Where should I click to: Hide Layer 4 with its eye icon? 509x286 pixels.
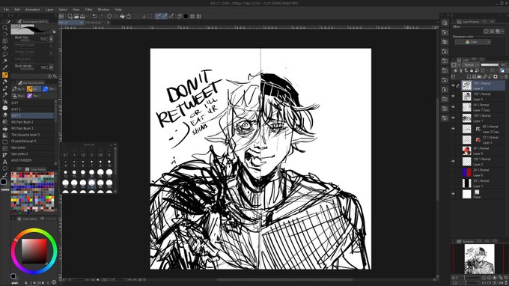click(453, 97)
